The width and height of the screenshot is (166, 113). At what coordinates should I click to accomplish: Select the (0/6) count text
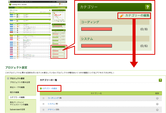tap(144, 46)
